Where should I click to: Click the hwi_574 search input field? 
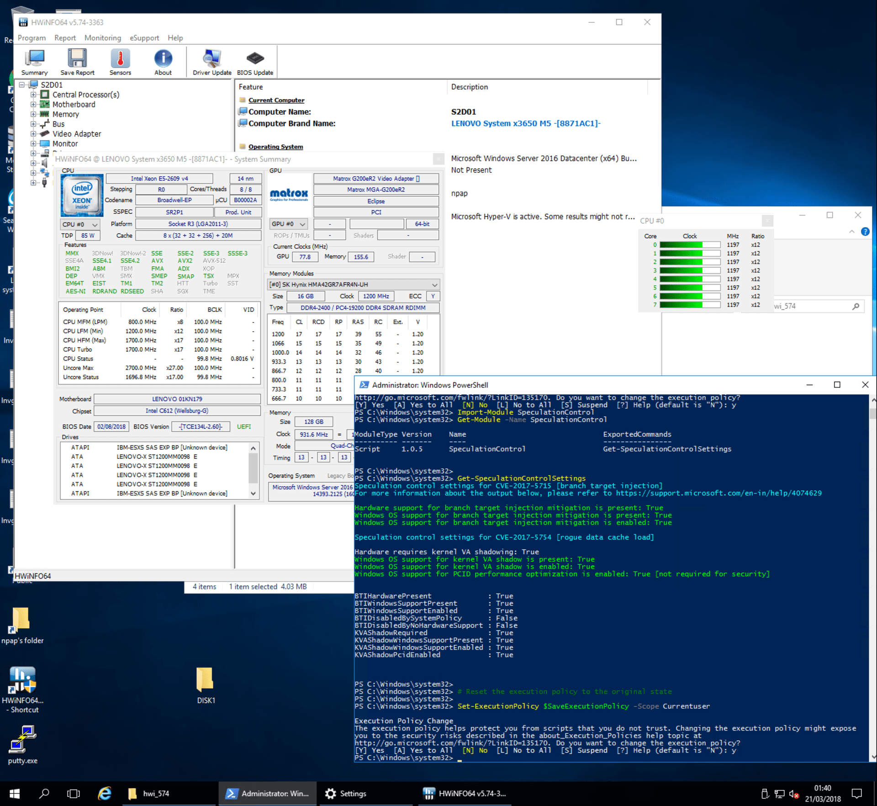point(811,306)
